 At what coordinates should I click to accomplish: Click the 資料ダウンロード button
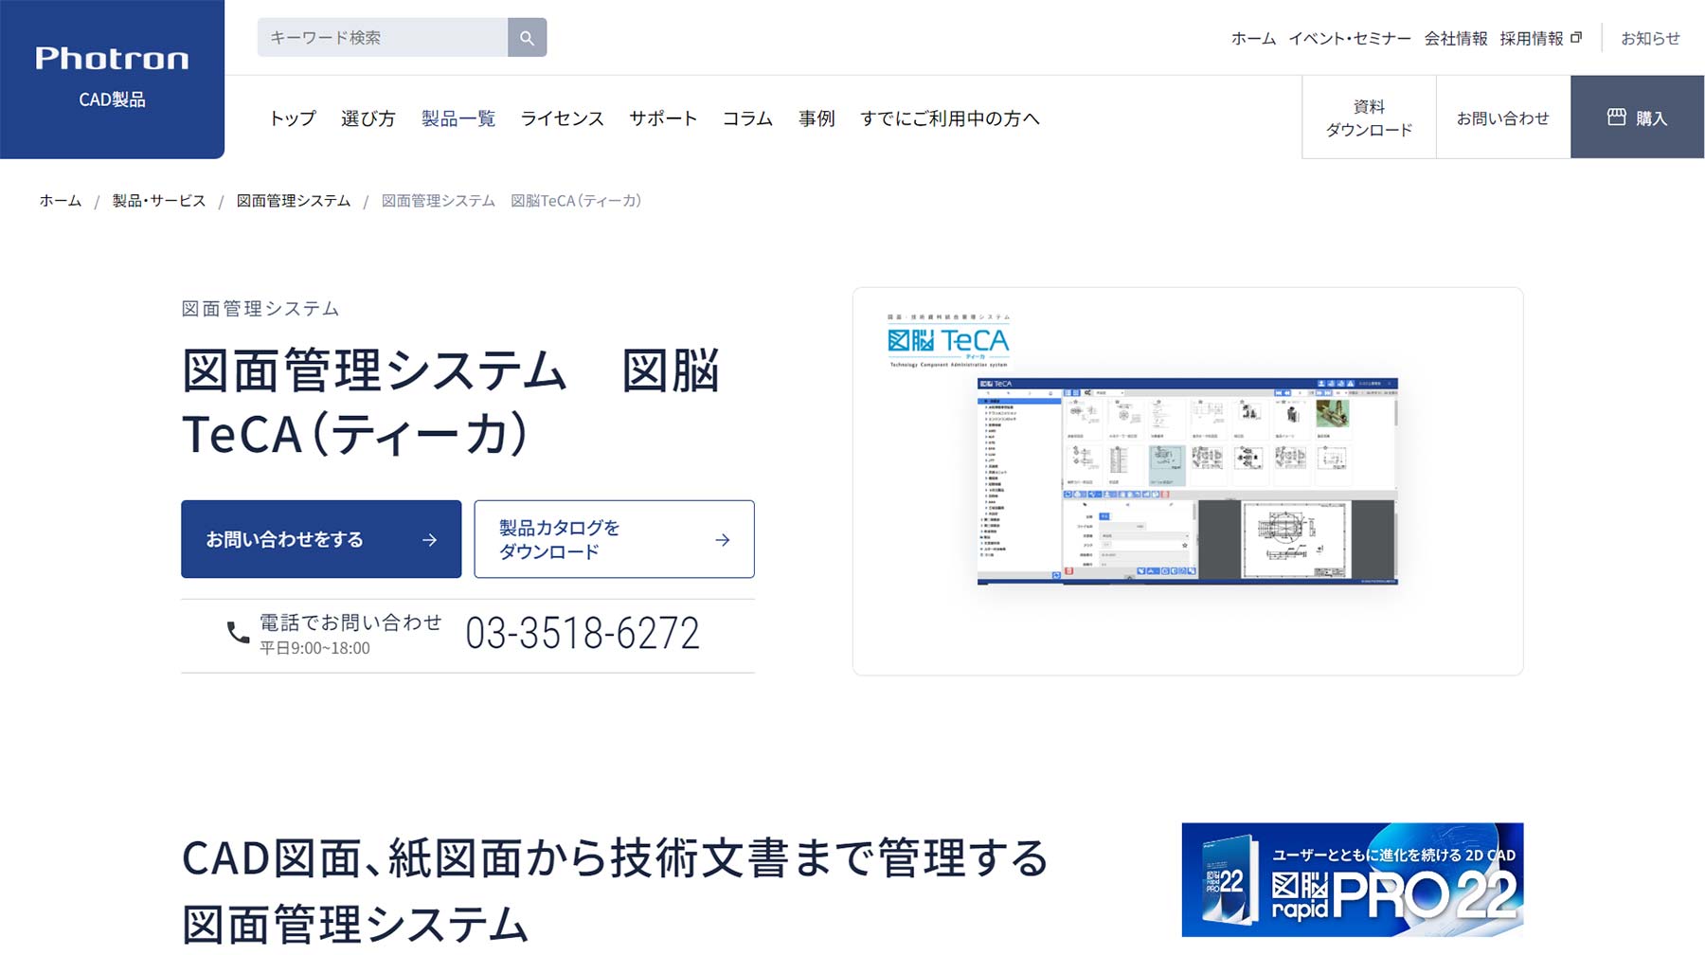click(x=1369, y=117)
